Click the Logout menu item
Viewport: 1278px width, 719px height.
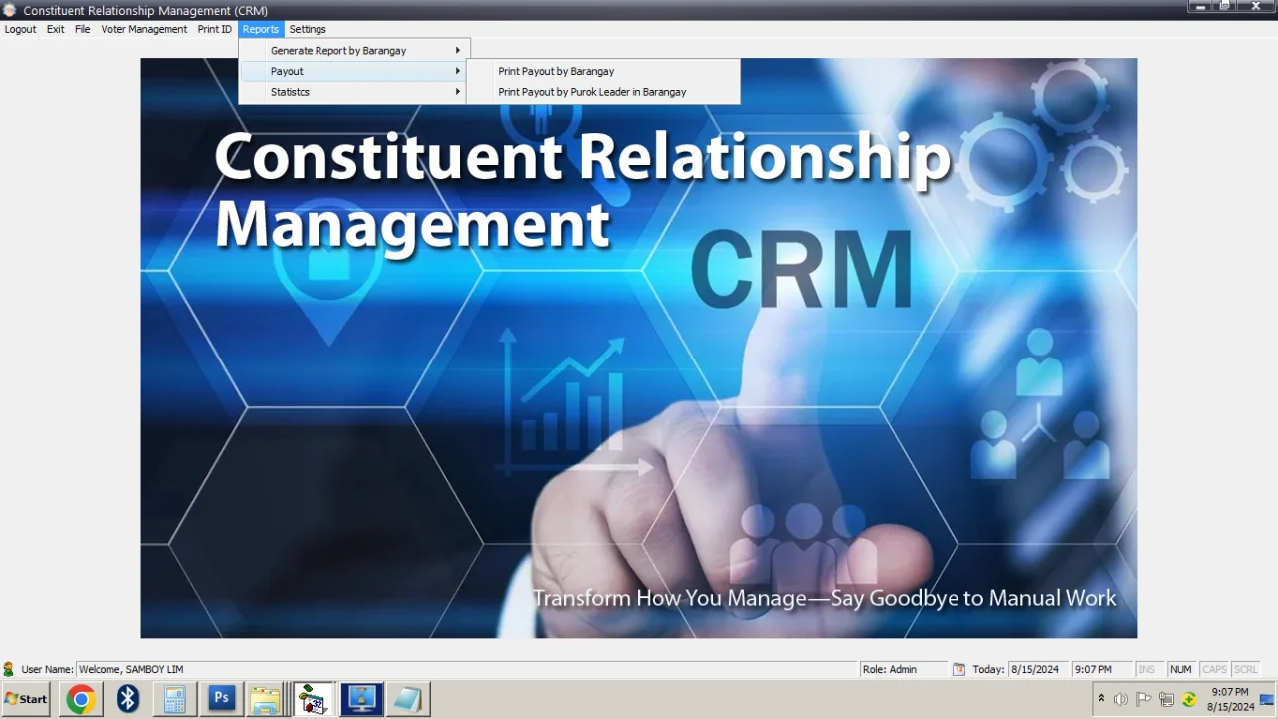20,29
